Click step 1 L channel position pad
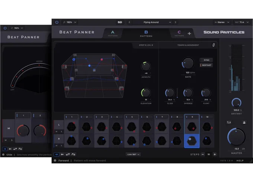Viewport: 253px width, 182px height. click(x=71, y=126)
